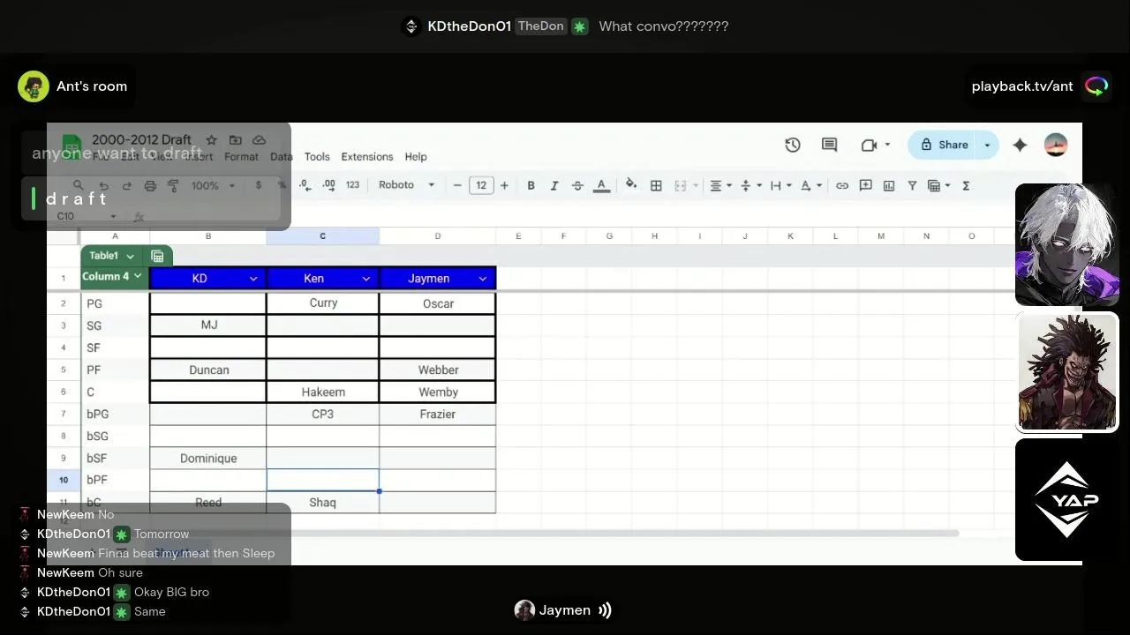Open the Tools menu

317,157
